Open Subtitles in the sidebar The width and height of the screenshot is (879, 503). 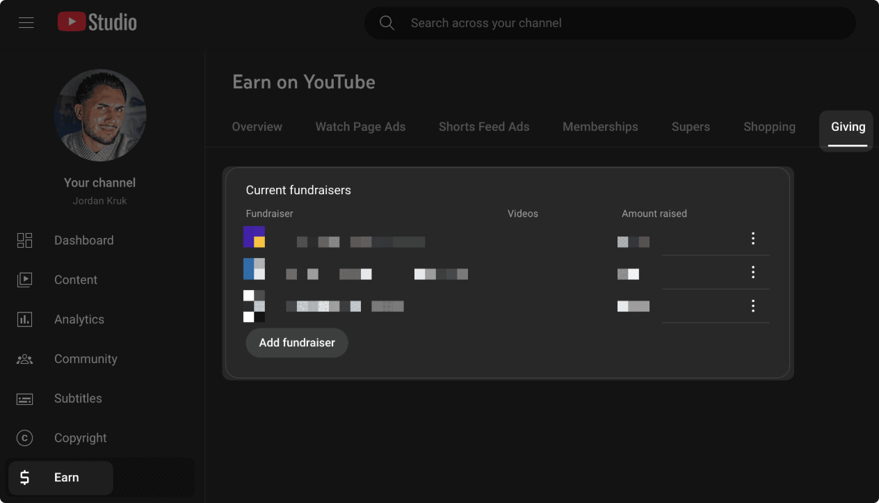pos(78,399)
